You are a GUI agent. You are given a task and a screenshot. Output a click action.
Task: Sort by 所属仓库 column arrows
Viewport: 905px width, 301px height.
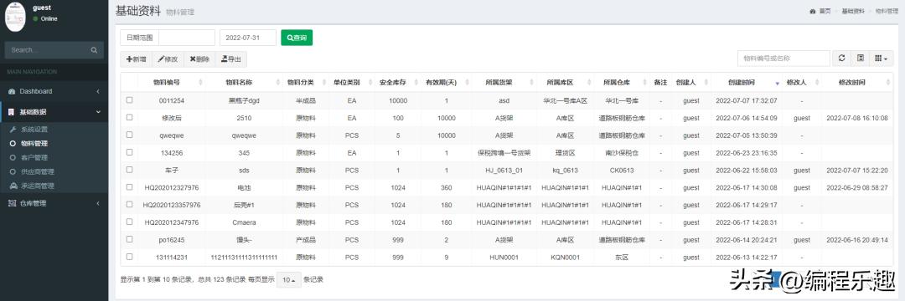tap(644, 83)
